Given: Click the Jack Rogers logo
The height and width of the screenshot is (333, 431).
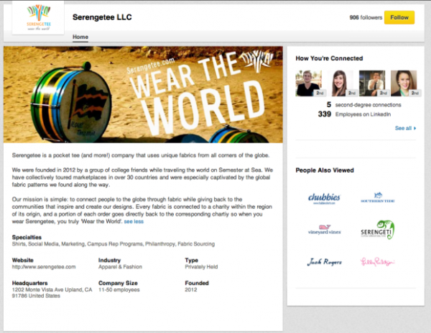Looking at the screenshot, I should (x=325, y=262).
